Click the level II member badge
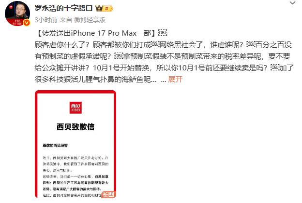The image size is (302, 203). pyautogui.click(x=108, y=9)
